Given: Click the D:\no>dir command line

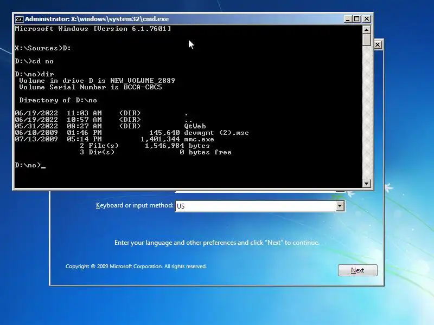Looking at the screenshot, I should tap(34, 74).
